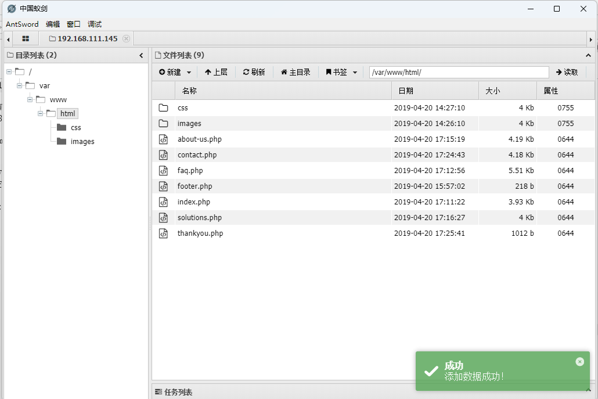Select the index.php file icon

point(164,202)
